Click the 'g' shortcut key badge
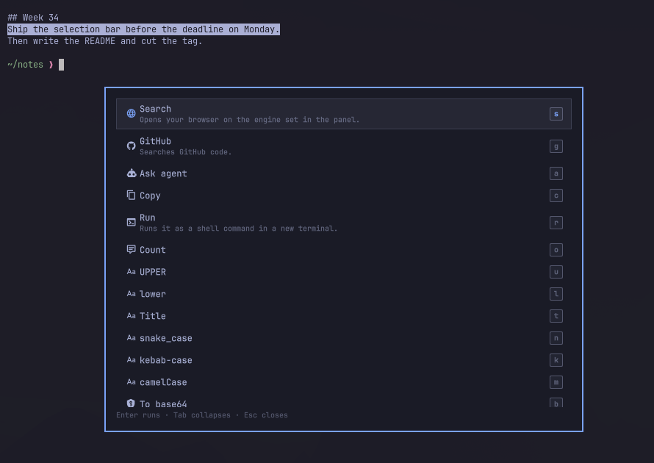654x463 pixels. coord(556,146)
